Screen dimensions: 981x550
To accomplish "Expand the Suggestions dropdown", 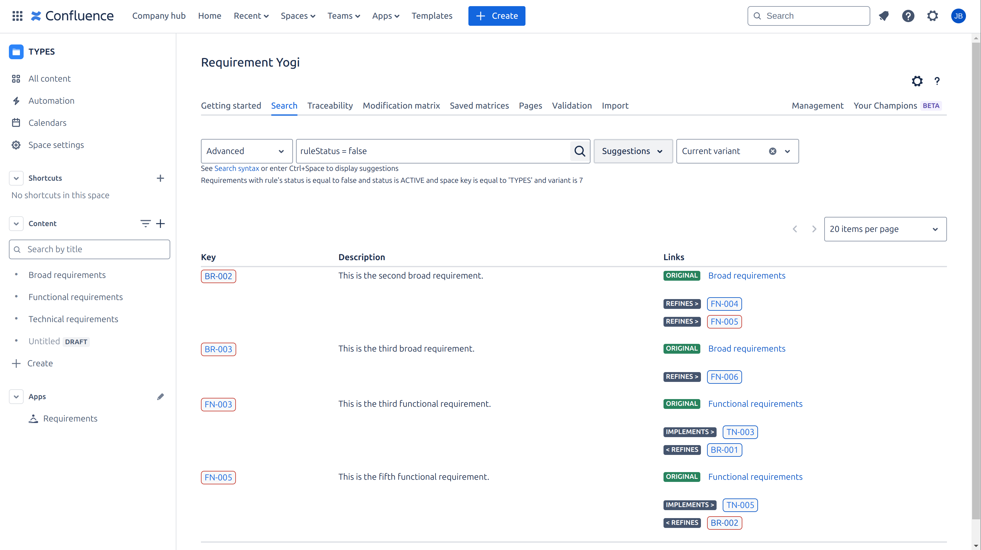I will (633, 151).
